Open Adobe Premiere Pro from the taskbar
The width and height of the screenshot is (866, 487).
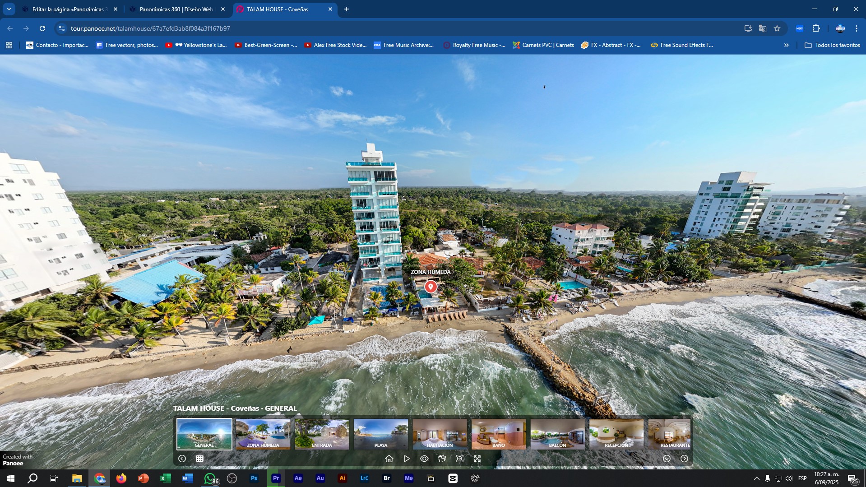(276, 478)
